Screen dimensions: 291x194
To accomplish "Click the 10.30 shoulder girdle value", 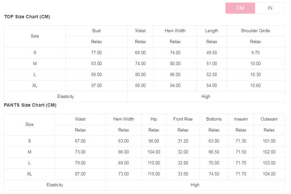I will [255, 75].
